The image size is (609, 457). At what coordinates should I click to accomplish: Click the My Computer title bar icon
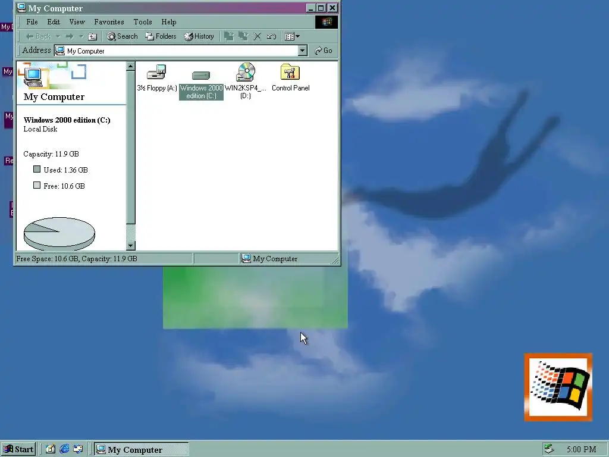point(21,8)
